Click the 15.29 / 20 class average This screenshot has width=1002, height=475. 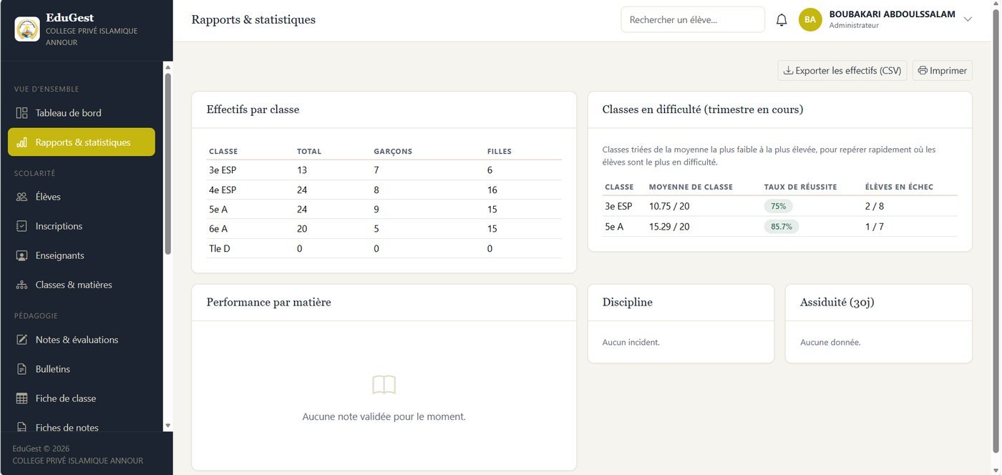click(669, 227)
